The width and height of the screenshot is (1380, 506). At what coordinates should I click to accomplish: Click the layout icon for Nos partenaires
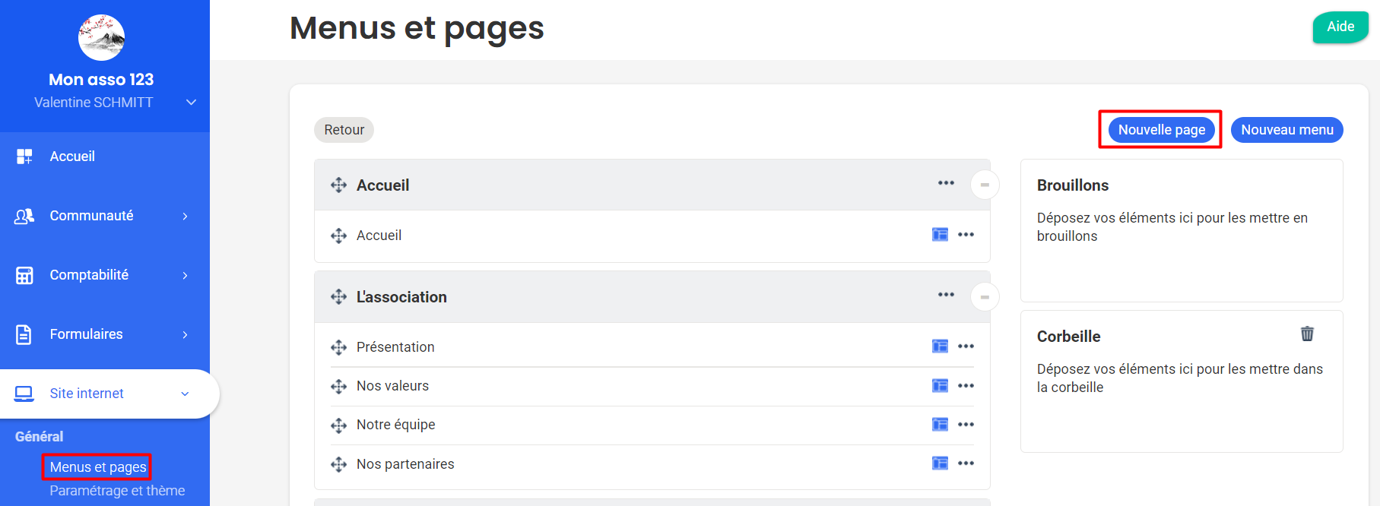940,463
